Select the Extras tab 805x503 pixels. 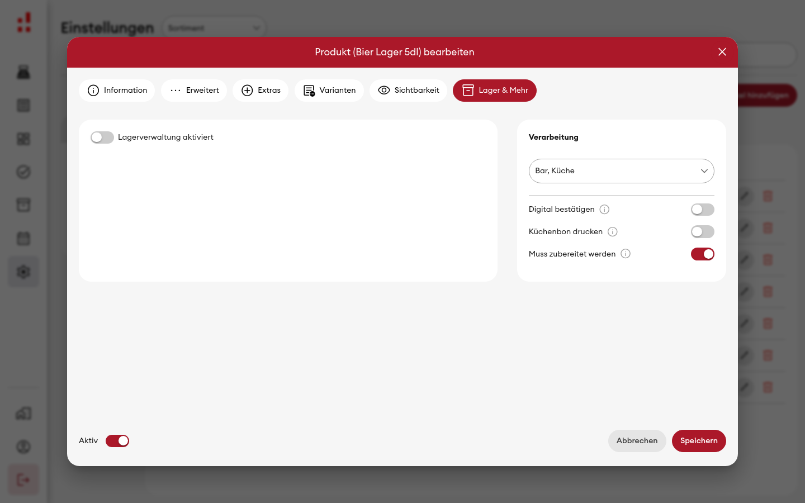(261, 91)
